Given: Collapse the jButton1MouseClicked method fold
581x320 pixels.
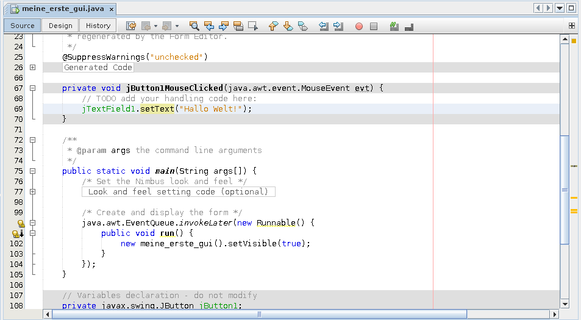Looking at the screenshot, I should pyautogui.click(x=32, y=88).
